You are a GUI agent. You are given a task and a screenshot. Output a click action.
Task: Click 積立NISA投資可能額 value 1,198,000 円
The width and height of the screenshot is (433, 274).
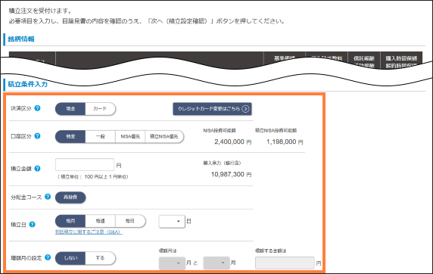(x=285, y=142)
